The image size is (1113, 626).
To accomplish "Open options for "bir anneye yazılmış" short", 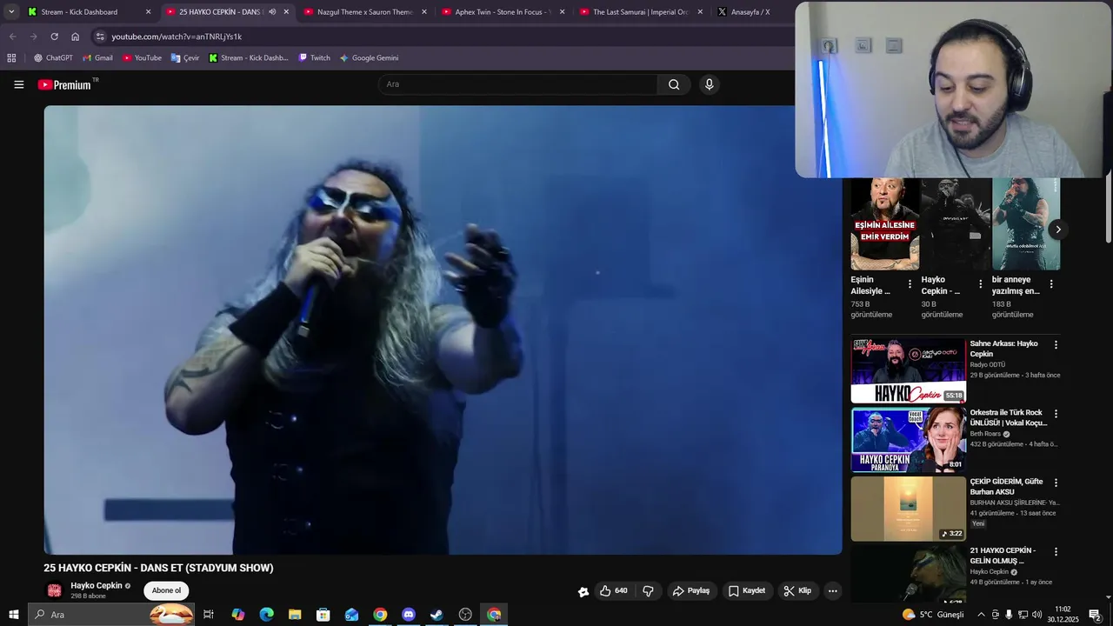I will click(1051, 284).
